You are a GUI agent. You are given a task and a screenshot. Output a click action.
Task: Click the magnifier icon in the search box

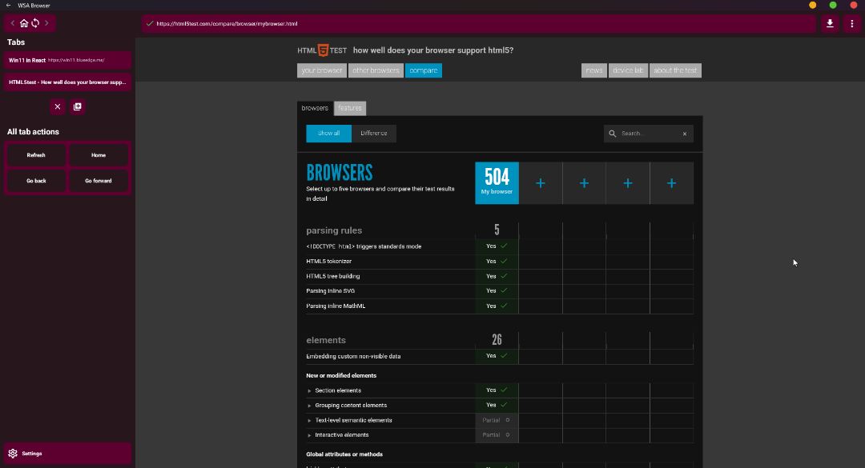613,134
